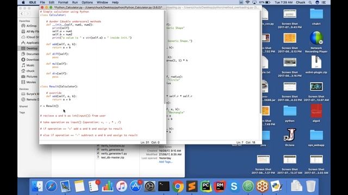Open the Siri menu bar icon
Screen dimensions: 348x195
point(317,2)
